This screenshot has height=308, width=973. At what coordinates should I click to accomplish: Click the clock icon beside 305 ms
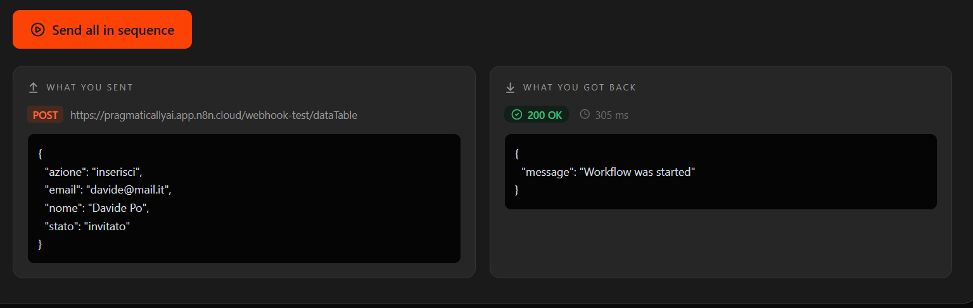(x=585, y=114)
